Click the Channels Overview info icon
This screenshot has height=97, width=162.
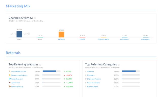point(35,18)
